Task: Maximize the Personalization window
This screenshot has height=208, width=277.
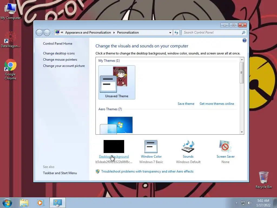Action: (x=233, y=25)
